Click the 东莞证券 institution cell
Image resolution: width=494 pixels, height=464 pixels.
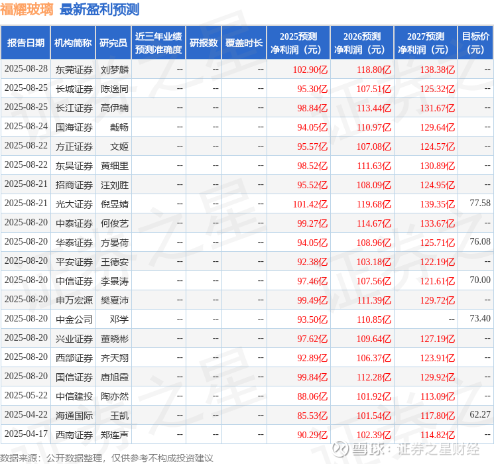click(74, 70)
